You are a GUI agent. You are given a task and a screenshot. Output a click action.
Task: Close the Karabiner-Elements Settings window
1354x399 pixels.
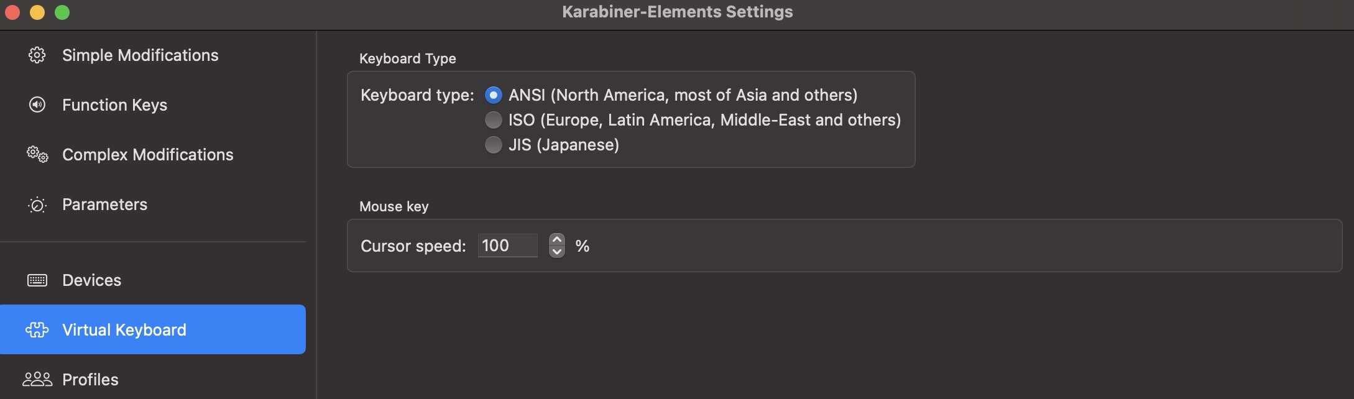12,12
